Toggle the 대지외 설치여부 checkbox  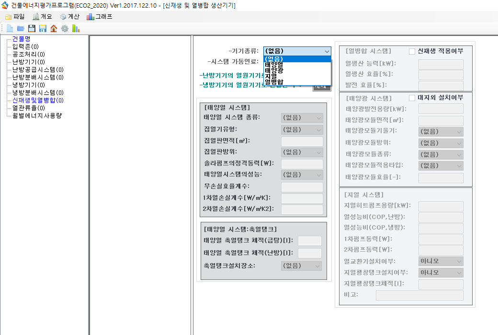412,98
